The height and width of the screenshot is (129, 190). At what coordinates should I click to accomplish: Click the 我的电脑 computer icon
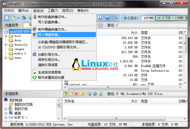6,100
